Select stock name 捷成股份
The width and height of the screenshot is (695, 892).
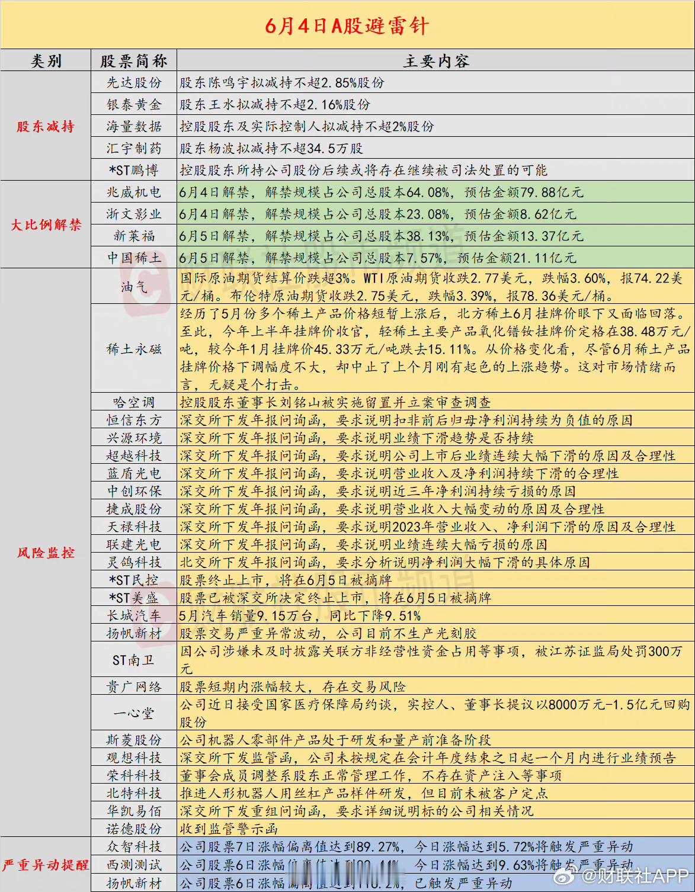134,509
